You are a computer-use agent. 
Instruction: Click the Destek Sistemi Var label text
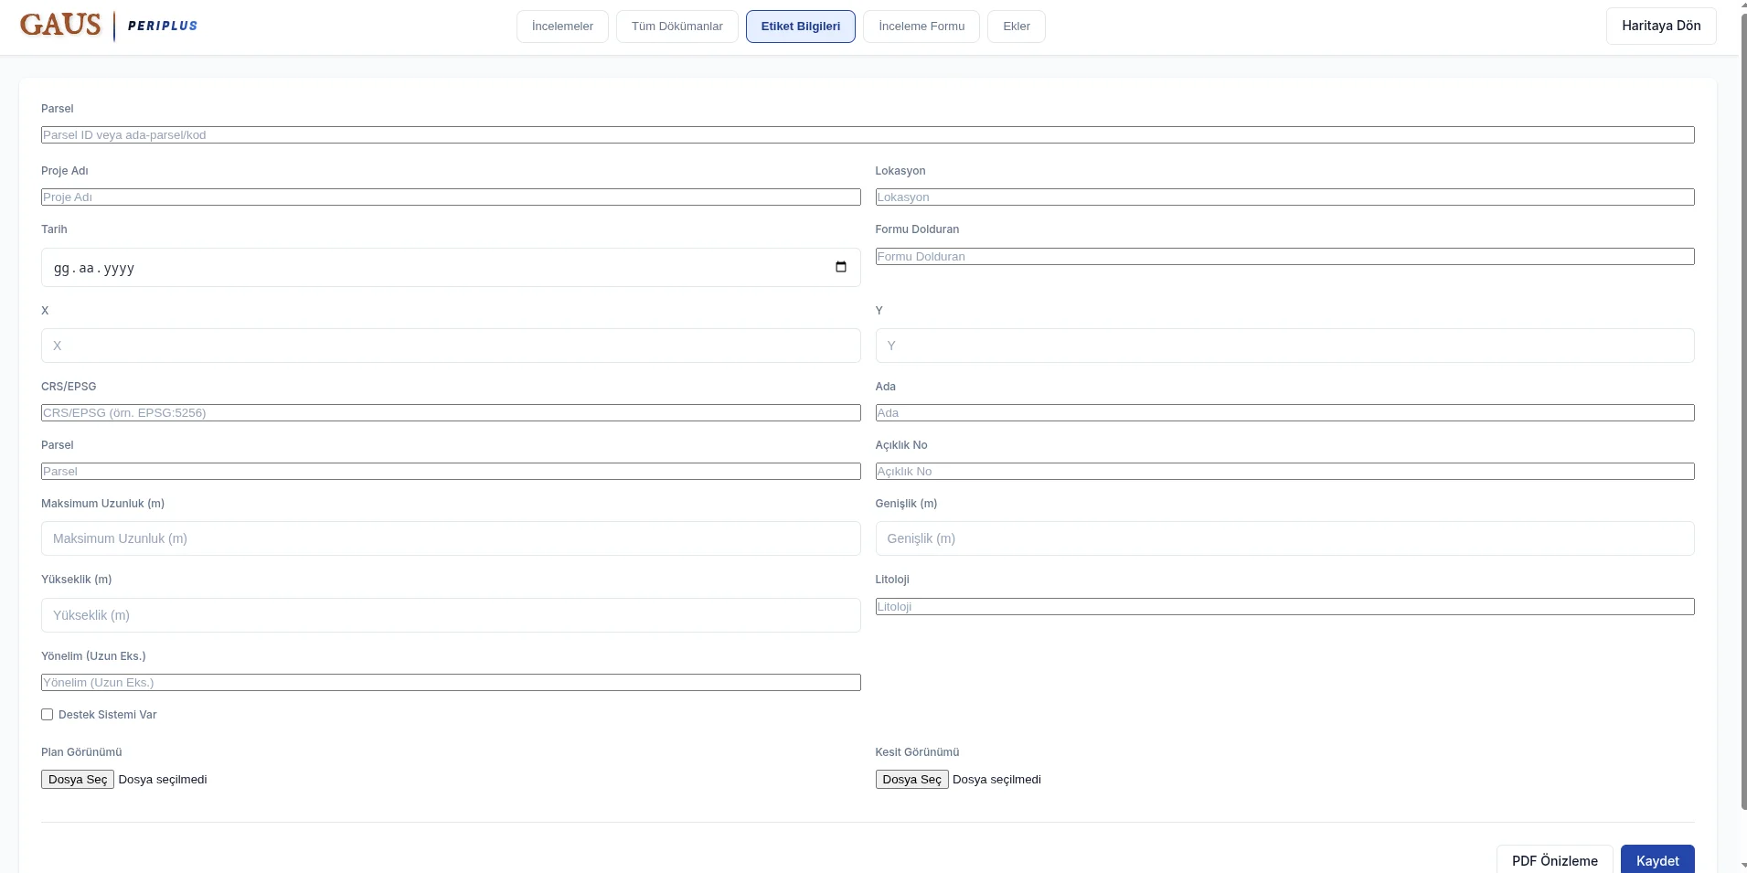coord(107,715)
